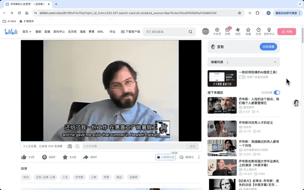The width and height of the screenshot is (304, 190).
Task: Open the user avatar in header
Action: tap(206, 31)
